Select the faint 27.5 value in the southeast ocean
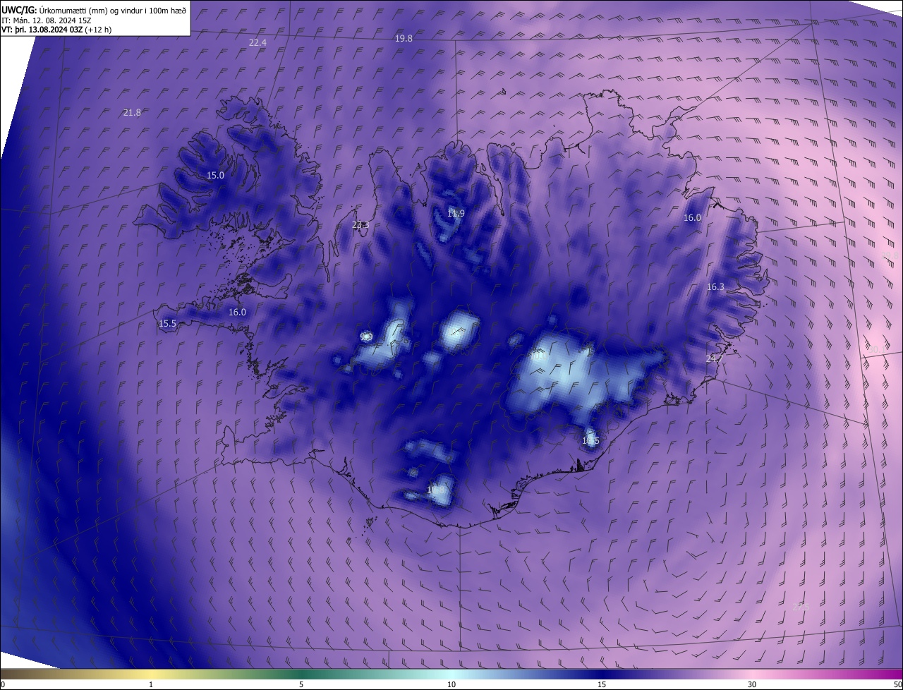Image resolution: width=903 pixels, height=690 pixels. [x=801, y=606]
